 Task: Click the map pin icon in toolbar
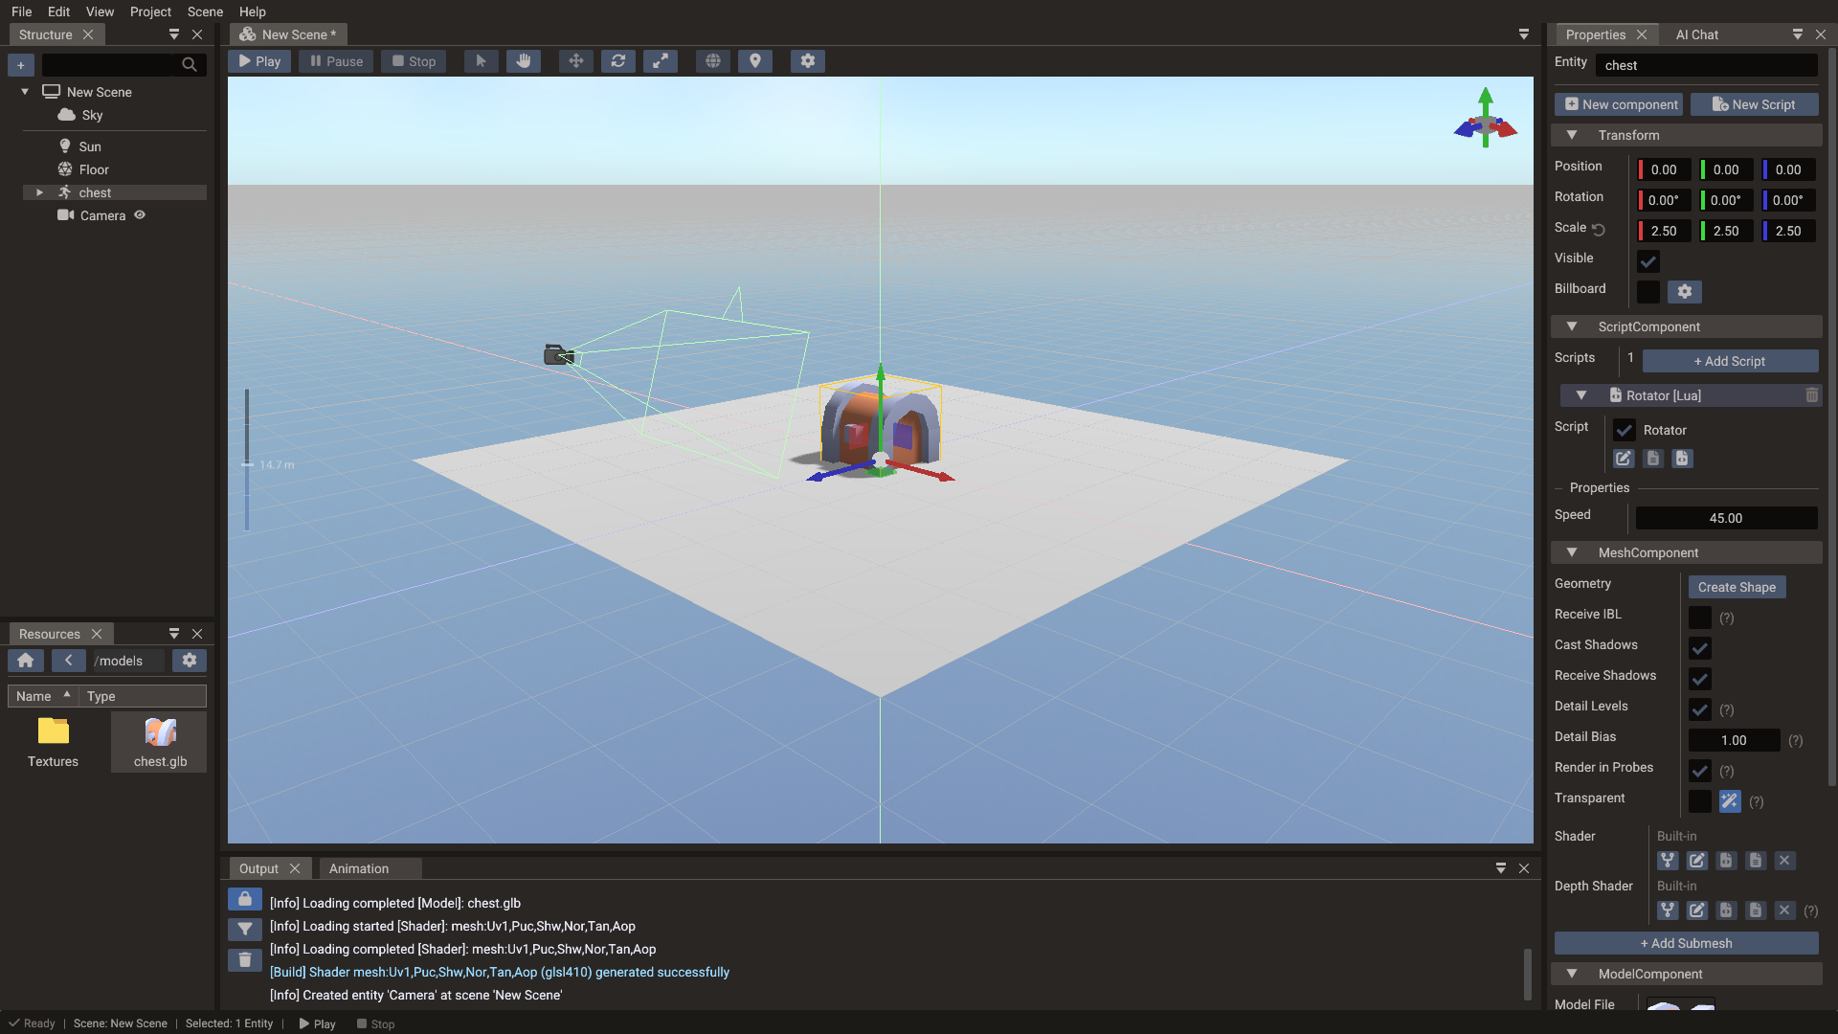point(755,61)
